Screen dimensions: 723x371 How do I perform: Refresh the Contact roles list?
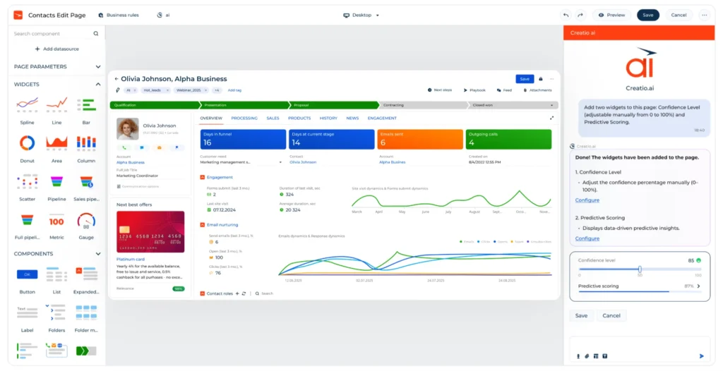[244, 293]
